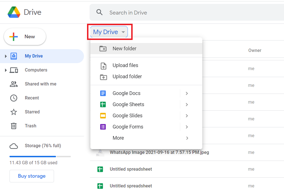284x193 pixels.
Task: Click the Trash bin icon
Action: [14, 126]
